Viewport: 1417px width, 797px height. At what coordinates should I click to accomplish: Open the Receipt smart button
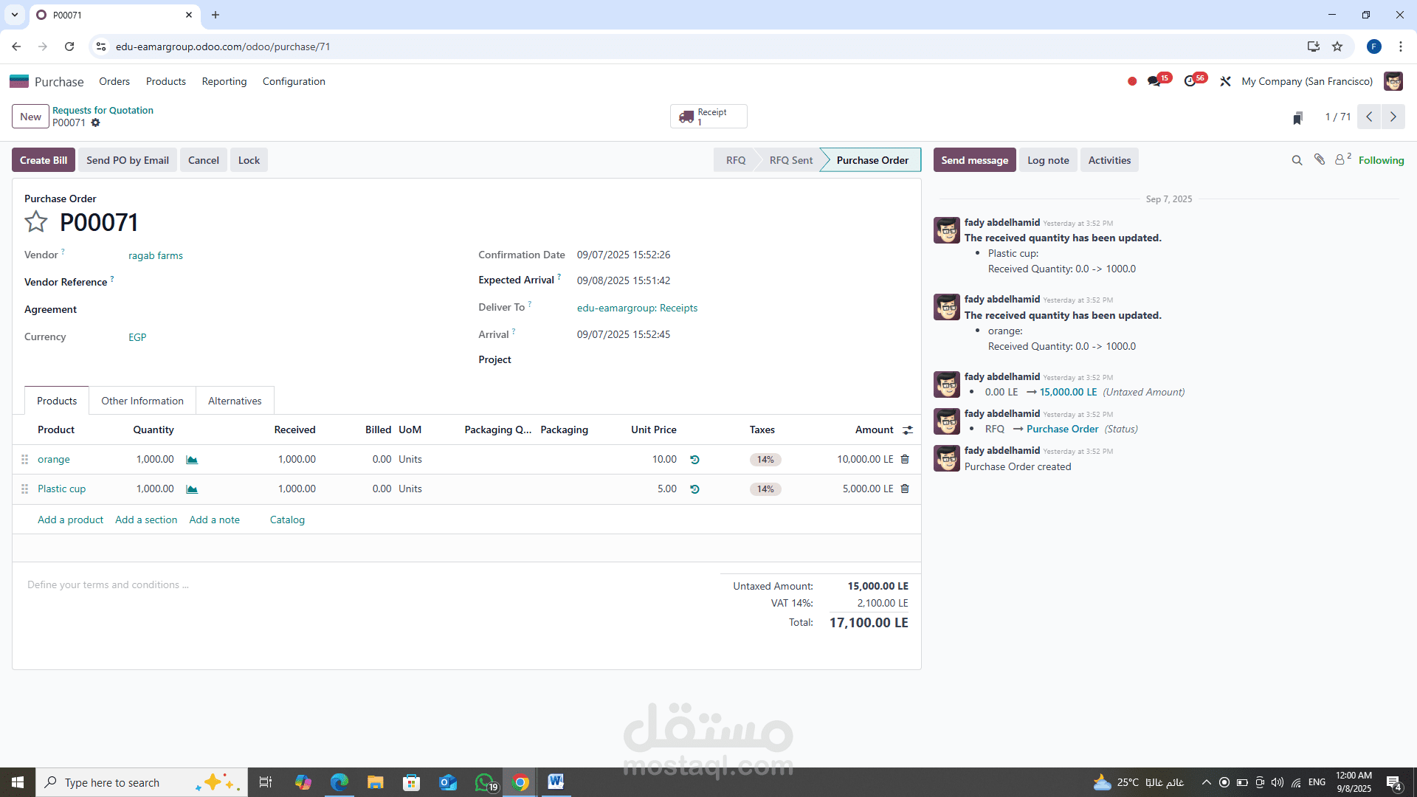[x=708, y=117]
